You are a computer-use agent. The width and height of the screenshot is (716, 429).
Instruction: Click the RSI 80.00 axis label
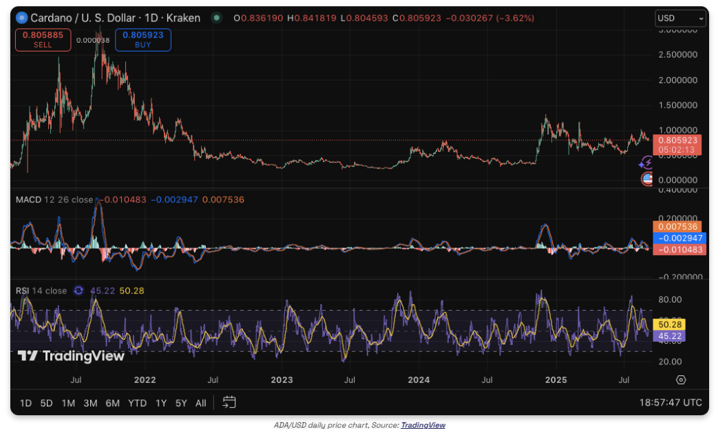(x=670, y=300)
